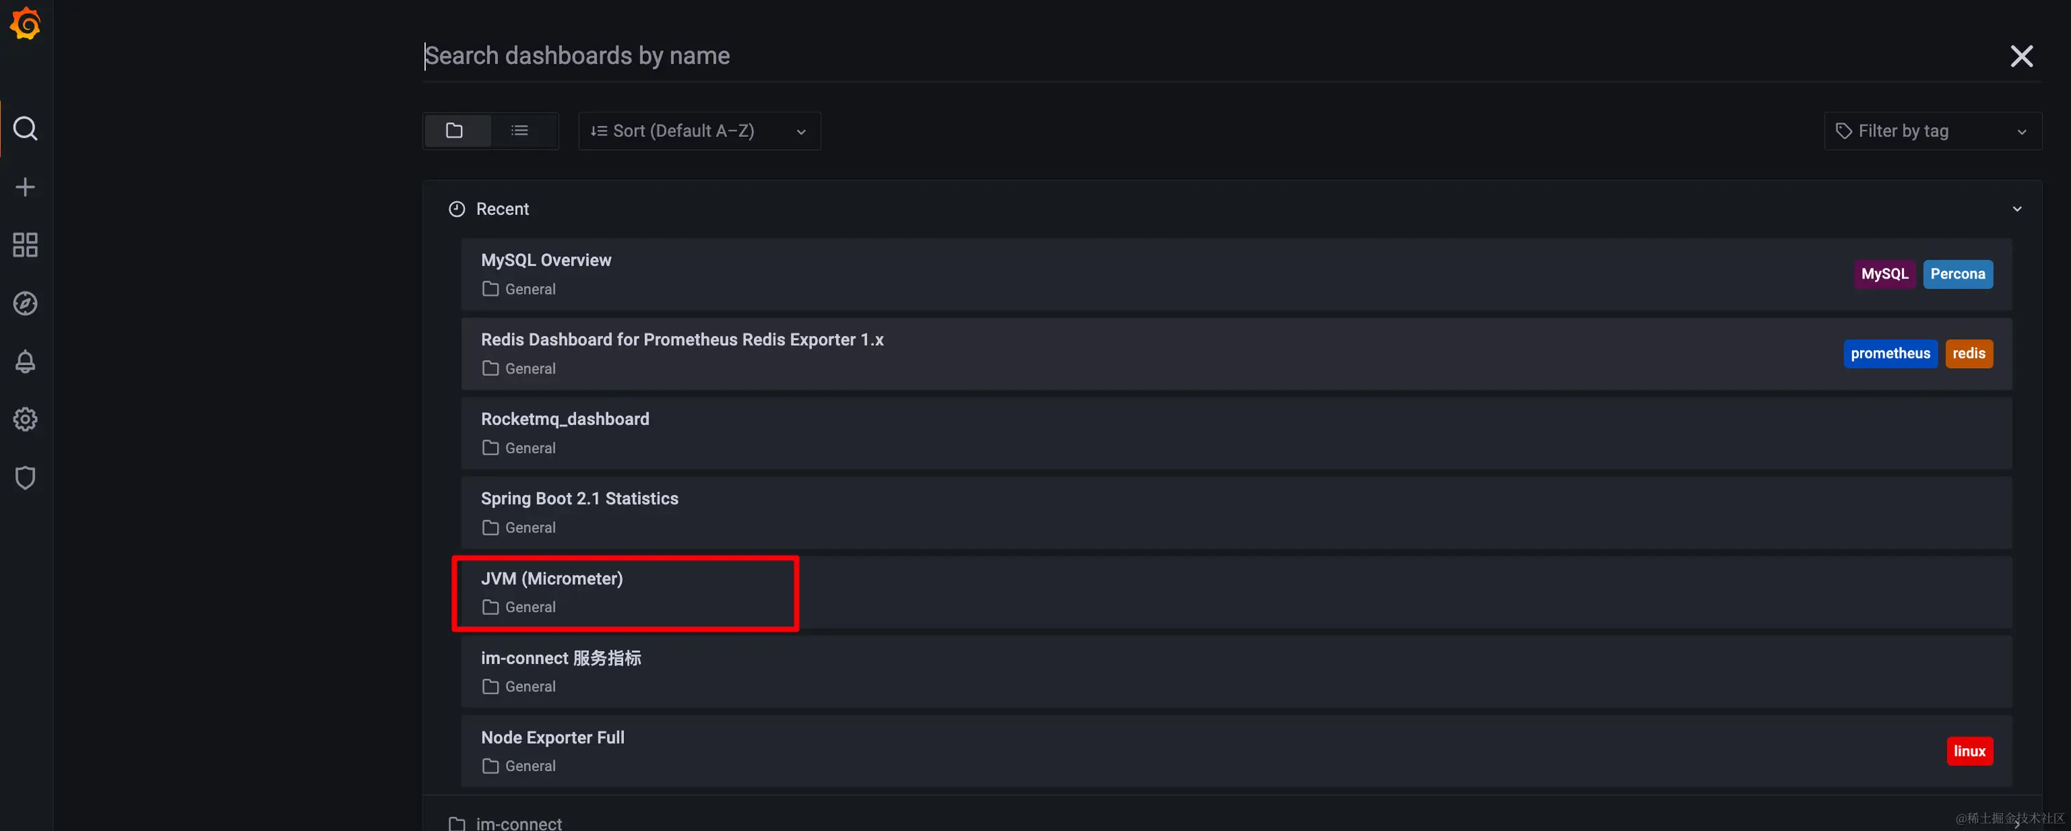
Task: Open the Explore compass sidebar icon
Action: (x=25, y=304)
